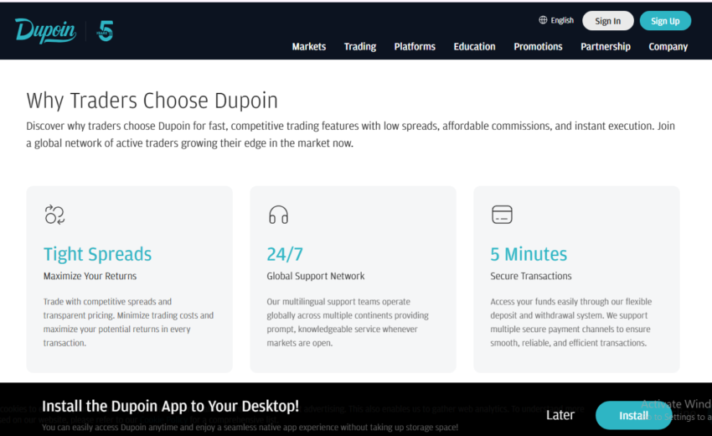Open the Promotions menu
This screenshot has width=712, height=436.
pyautogui.click(x=538, y=46)
